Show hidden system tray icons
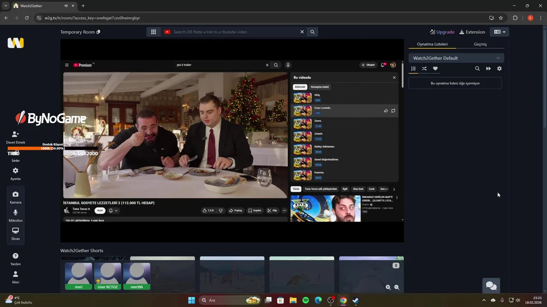Viewport: 547px width, 307px height. (484, 300)
